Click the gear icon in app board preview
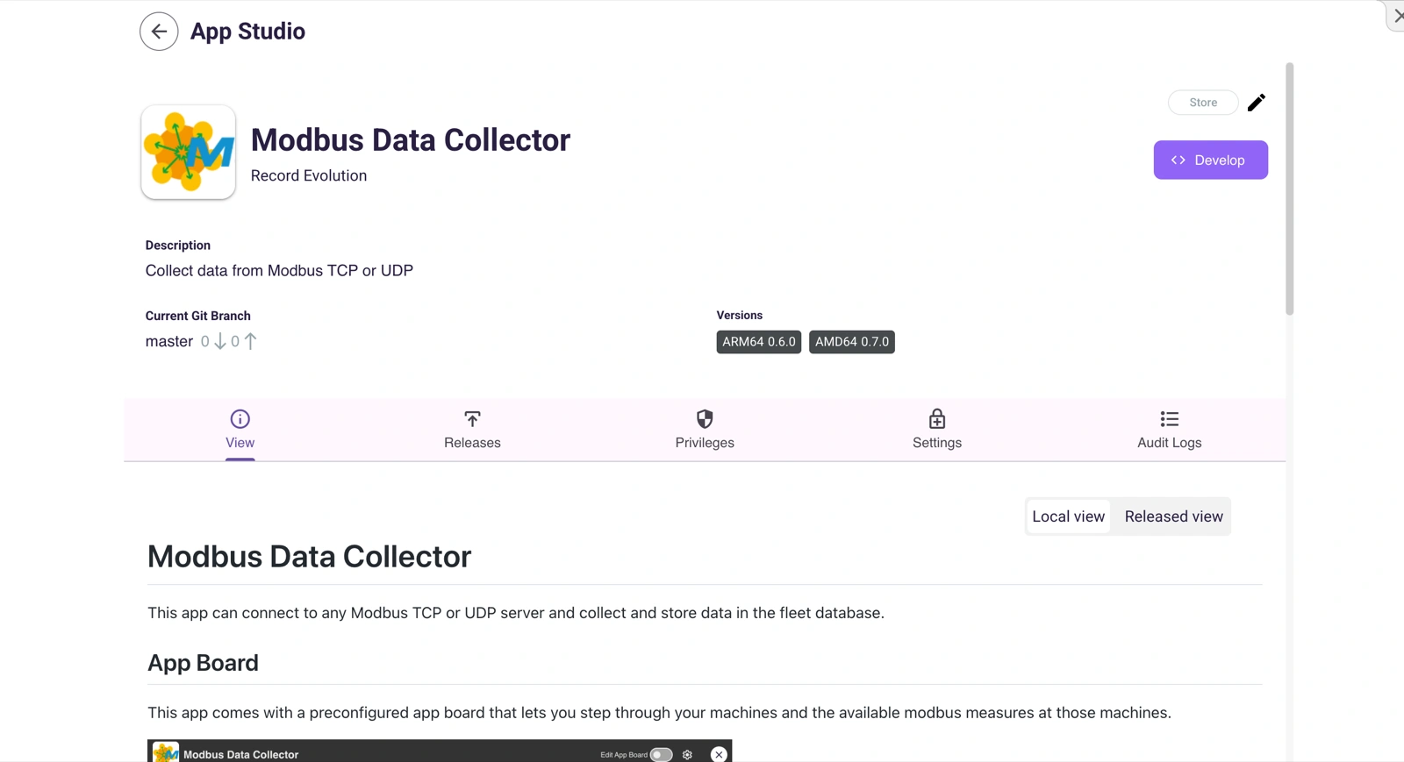 687,754
